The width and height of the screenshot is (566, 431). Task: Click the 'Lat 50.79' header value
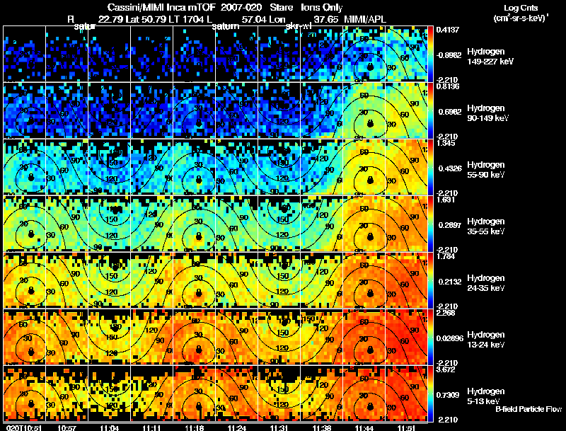point(146,19)
